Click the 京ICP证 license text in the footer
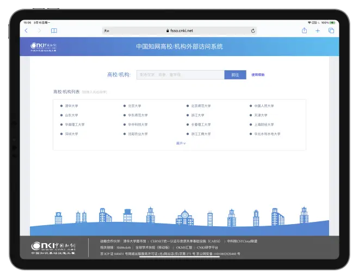 (170, 254)
